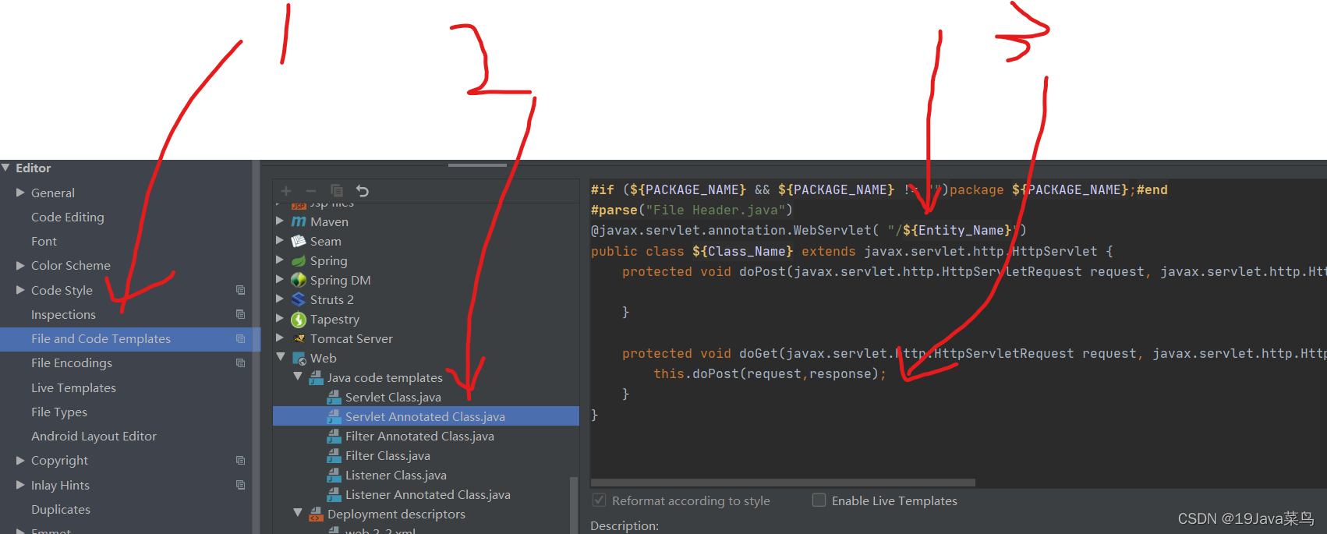
Task: Expand the Copyright node
Action: click(x=21, y=461)
